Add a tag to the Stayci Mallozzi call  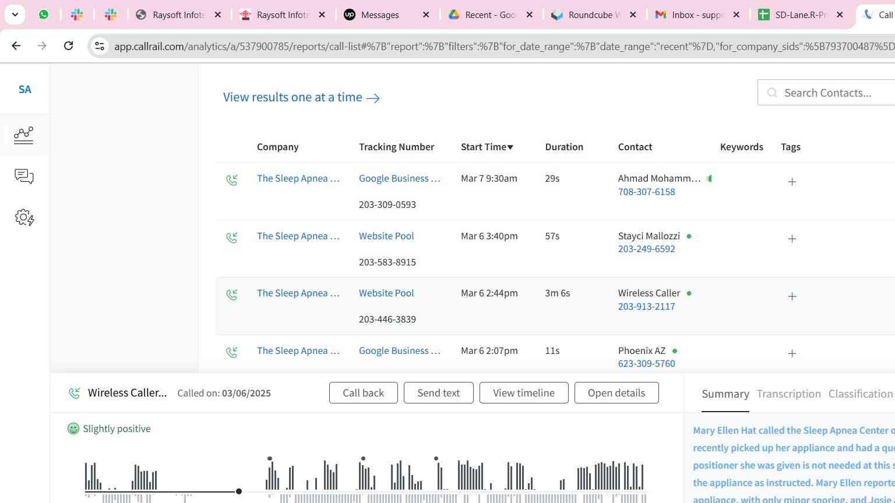pyautogui.click(x=792, y=239)
